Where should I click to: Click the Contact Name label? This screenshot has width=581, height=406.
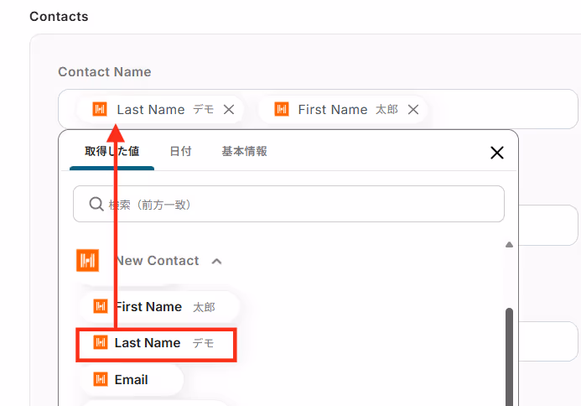point(105,71)
